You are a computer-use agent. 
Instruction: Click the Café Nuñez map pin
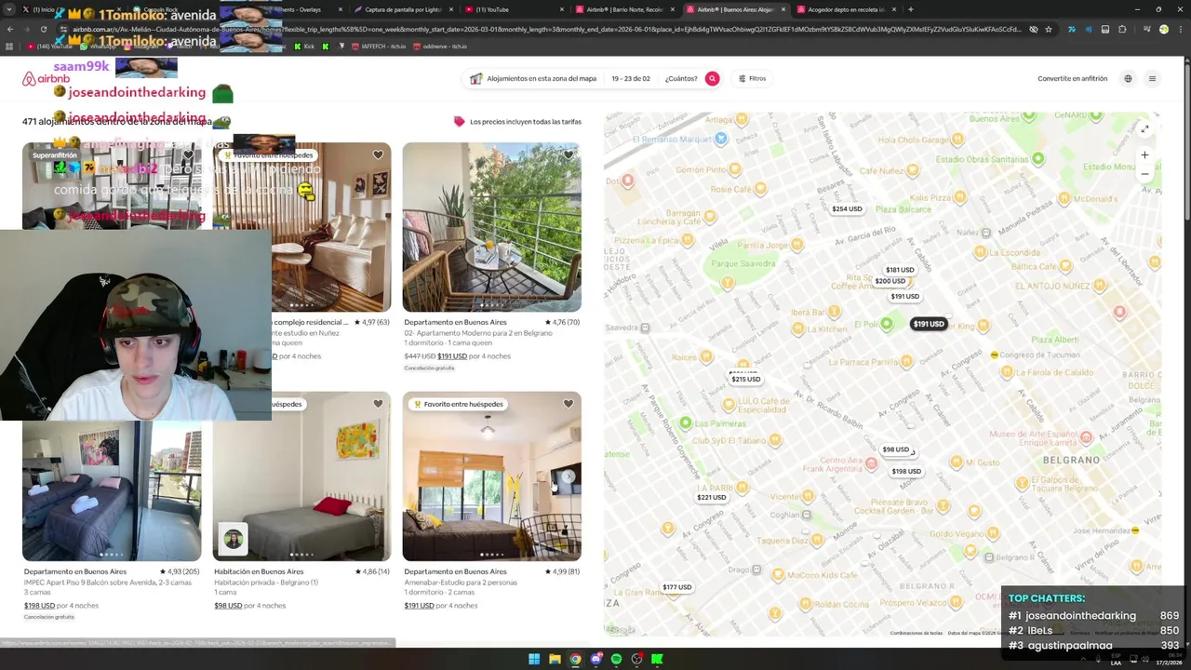pos(912,169)
